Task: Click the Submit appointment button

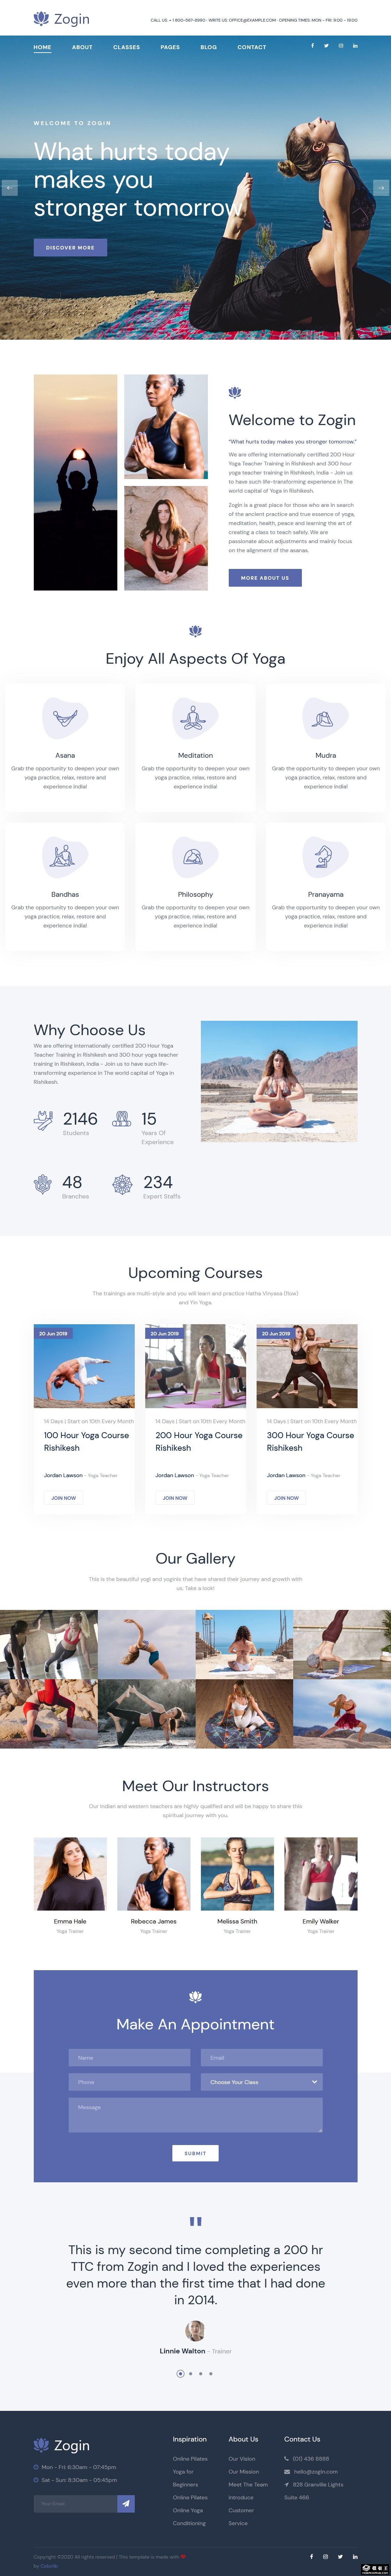Action: [195, 2152]
